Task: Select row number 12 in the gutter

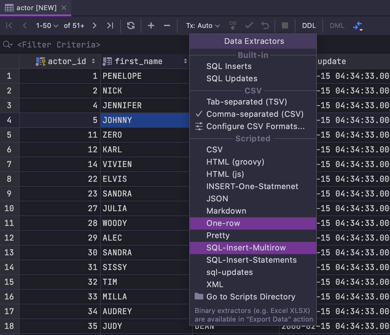Action: tap(10, 238)
